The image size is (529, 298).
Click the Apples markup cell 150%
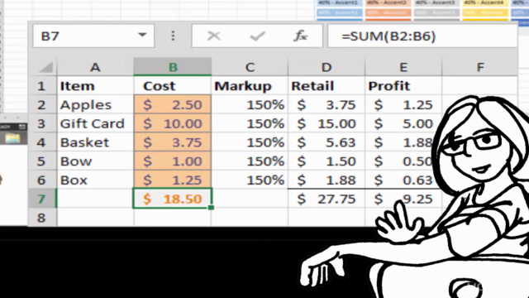point(250,105)
